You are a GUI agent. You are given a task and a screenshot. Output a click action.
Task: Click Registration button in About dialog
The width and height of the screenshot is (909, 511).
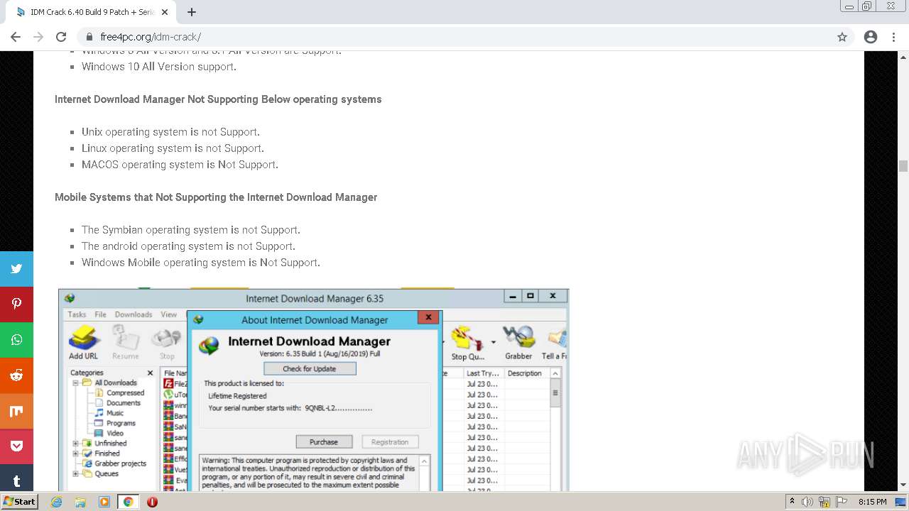[x=390, y=442]
